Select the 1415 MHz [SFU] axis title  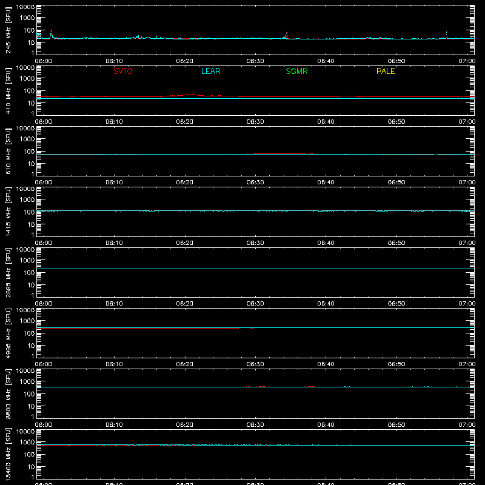click(8, 212)
